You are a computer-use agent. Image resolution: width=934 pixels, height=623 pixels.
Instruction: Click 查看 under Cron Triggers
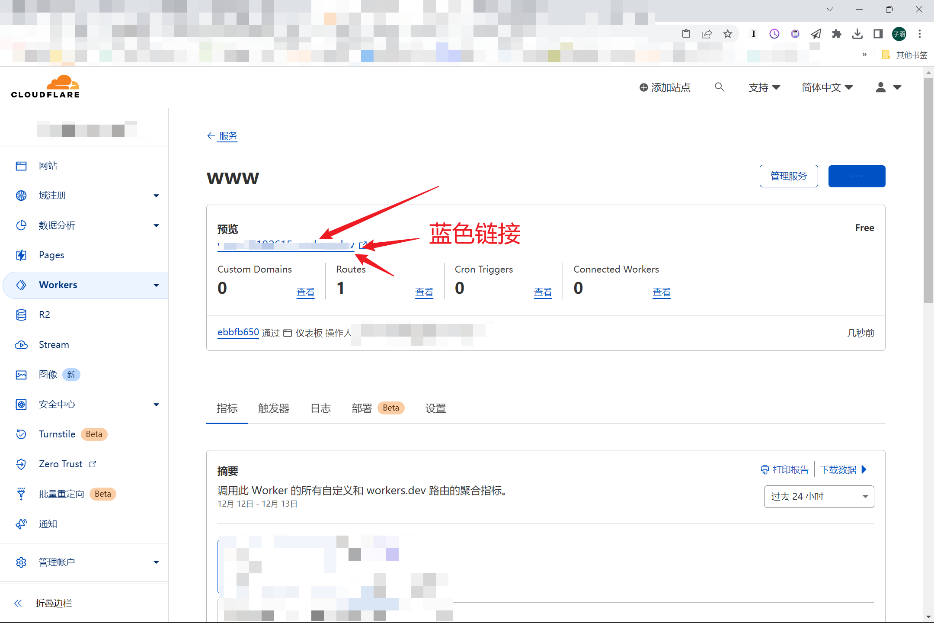coord(543,292)
